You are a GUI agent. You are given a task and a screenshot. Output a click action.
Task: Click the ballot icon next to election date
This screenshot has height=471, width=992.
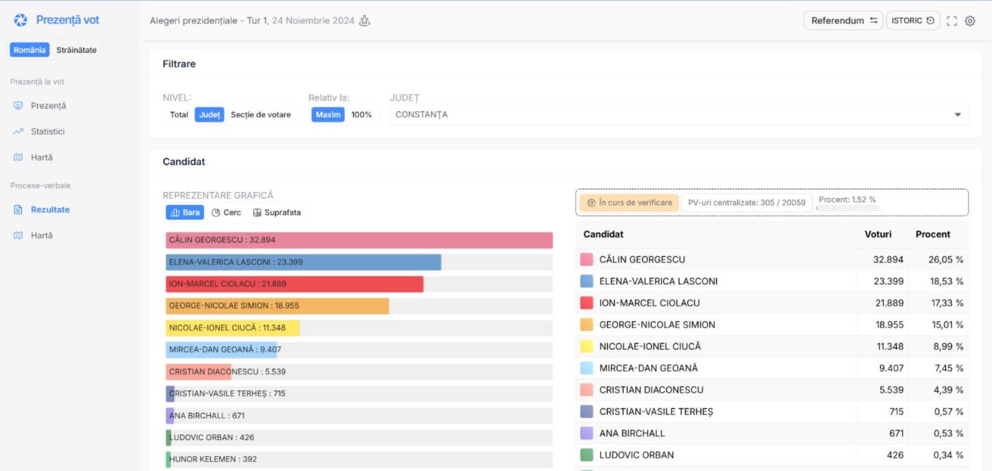click(x=365, y=20)
